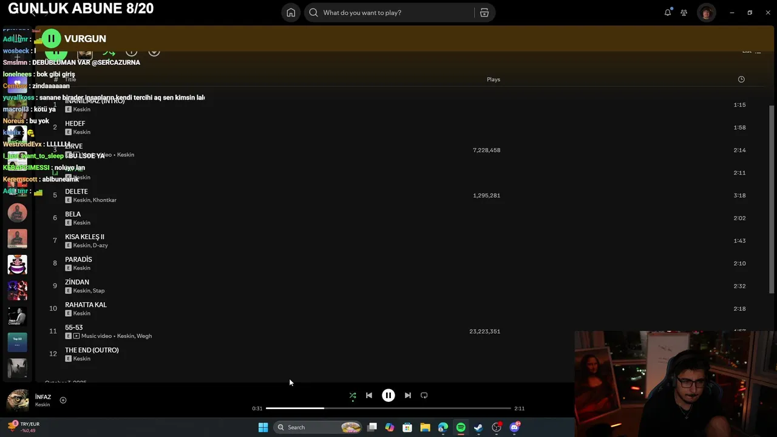Open Microsoft Edge from the taskbar
Viewport: 777px width, 437px height.
(x=443, y=427)
